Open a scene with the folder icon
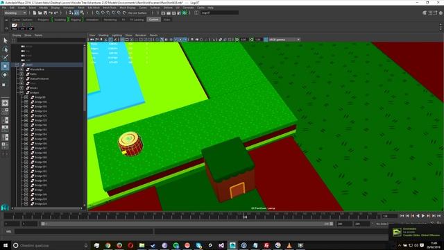This screenshot has width=444, height=250. click(40, 12)
